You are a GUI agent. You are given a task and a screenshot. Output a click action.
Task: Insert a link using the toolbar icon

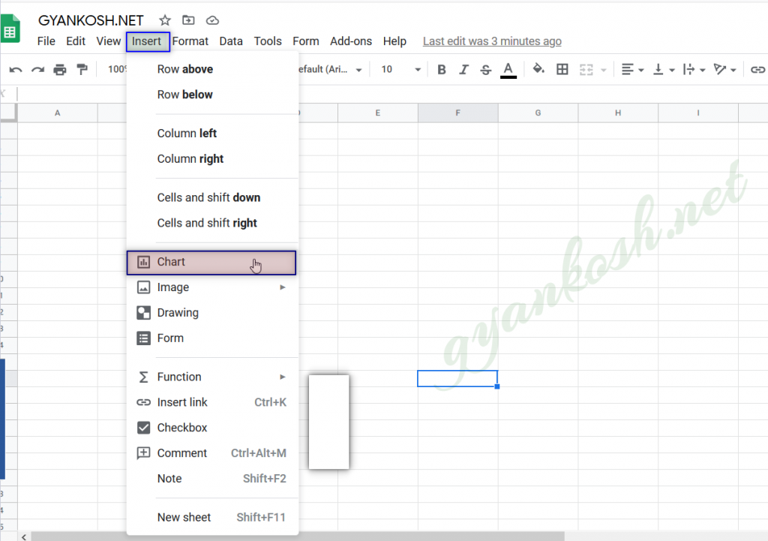coord(757,69)
